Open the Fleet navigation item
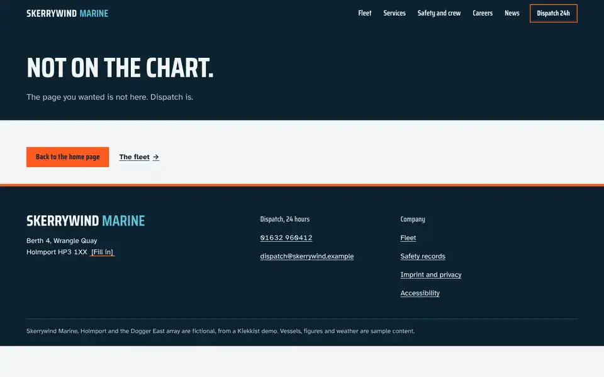Viewport: 604px width, 377px height. pos(364,13)
